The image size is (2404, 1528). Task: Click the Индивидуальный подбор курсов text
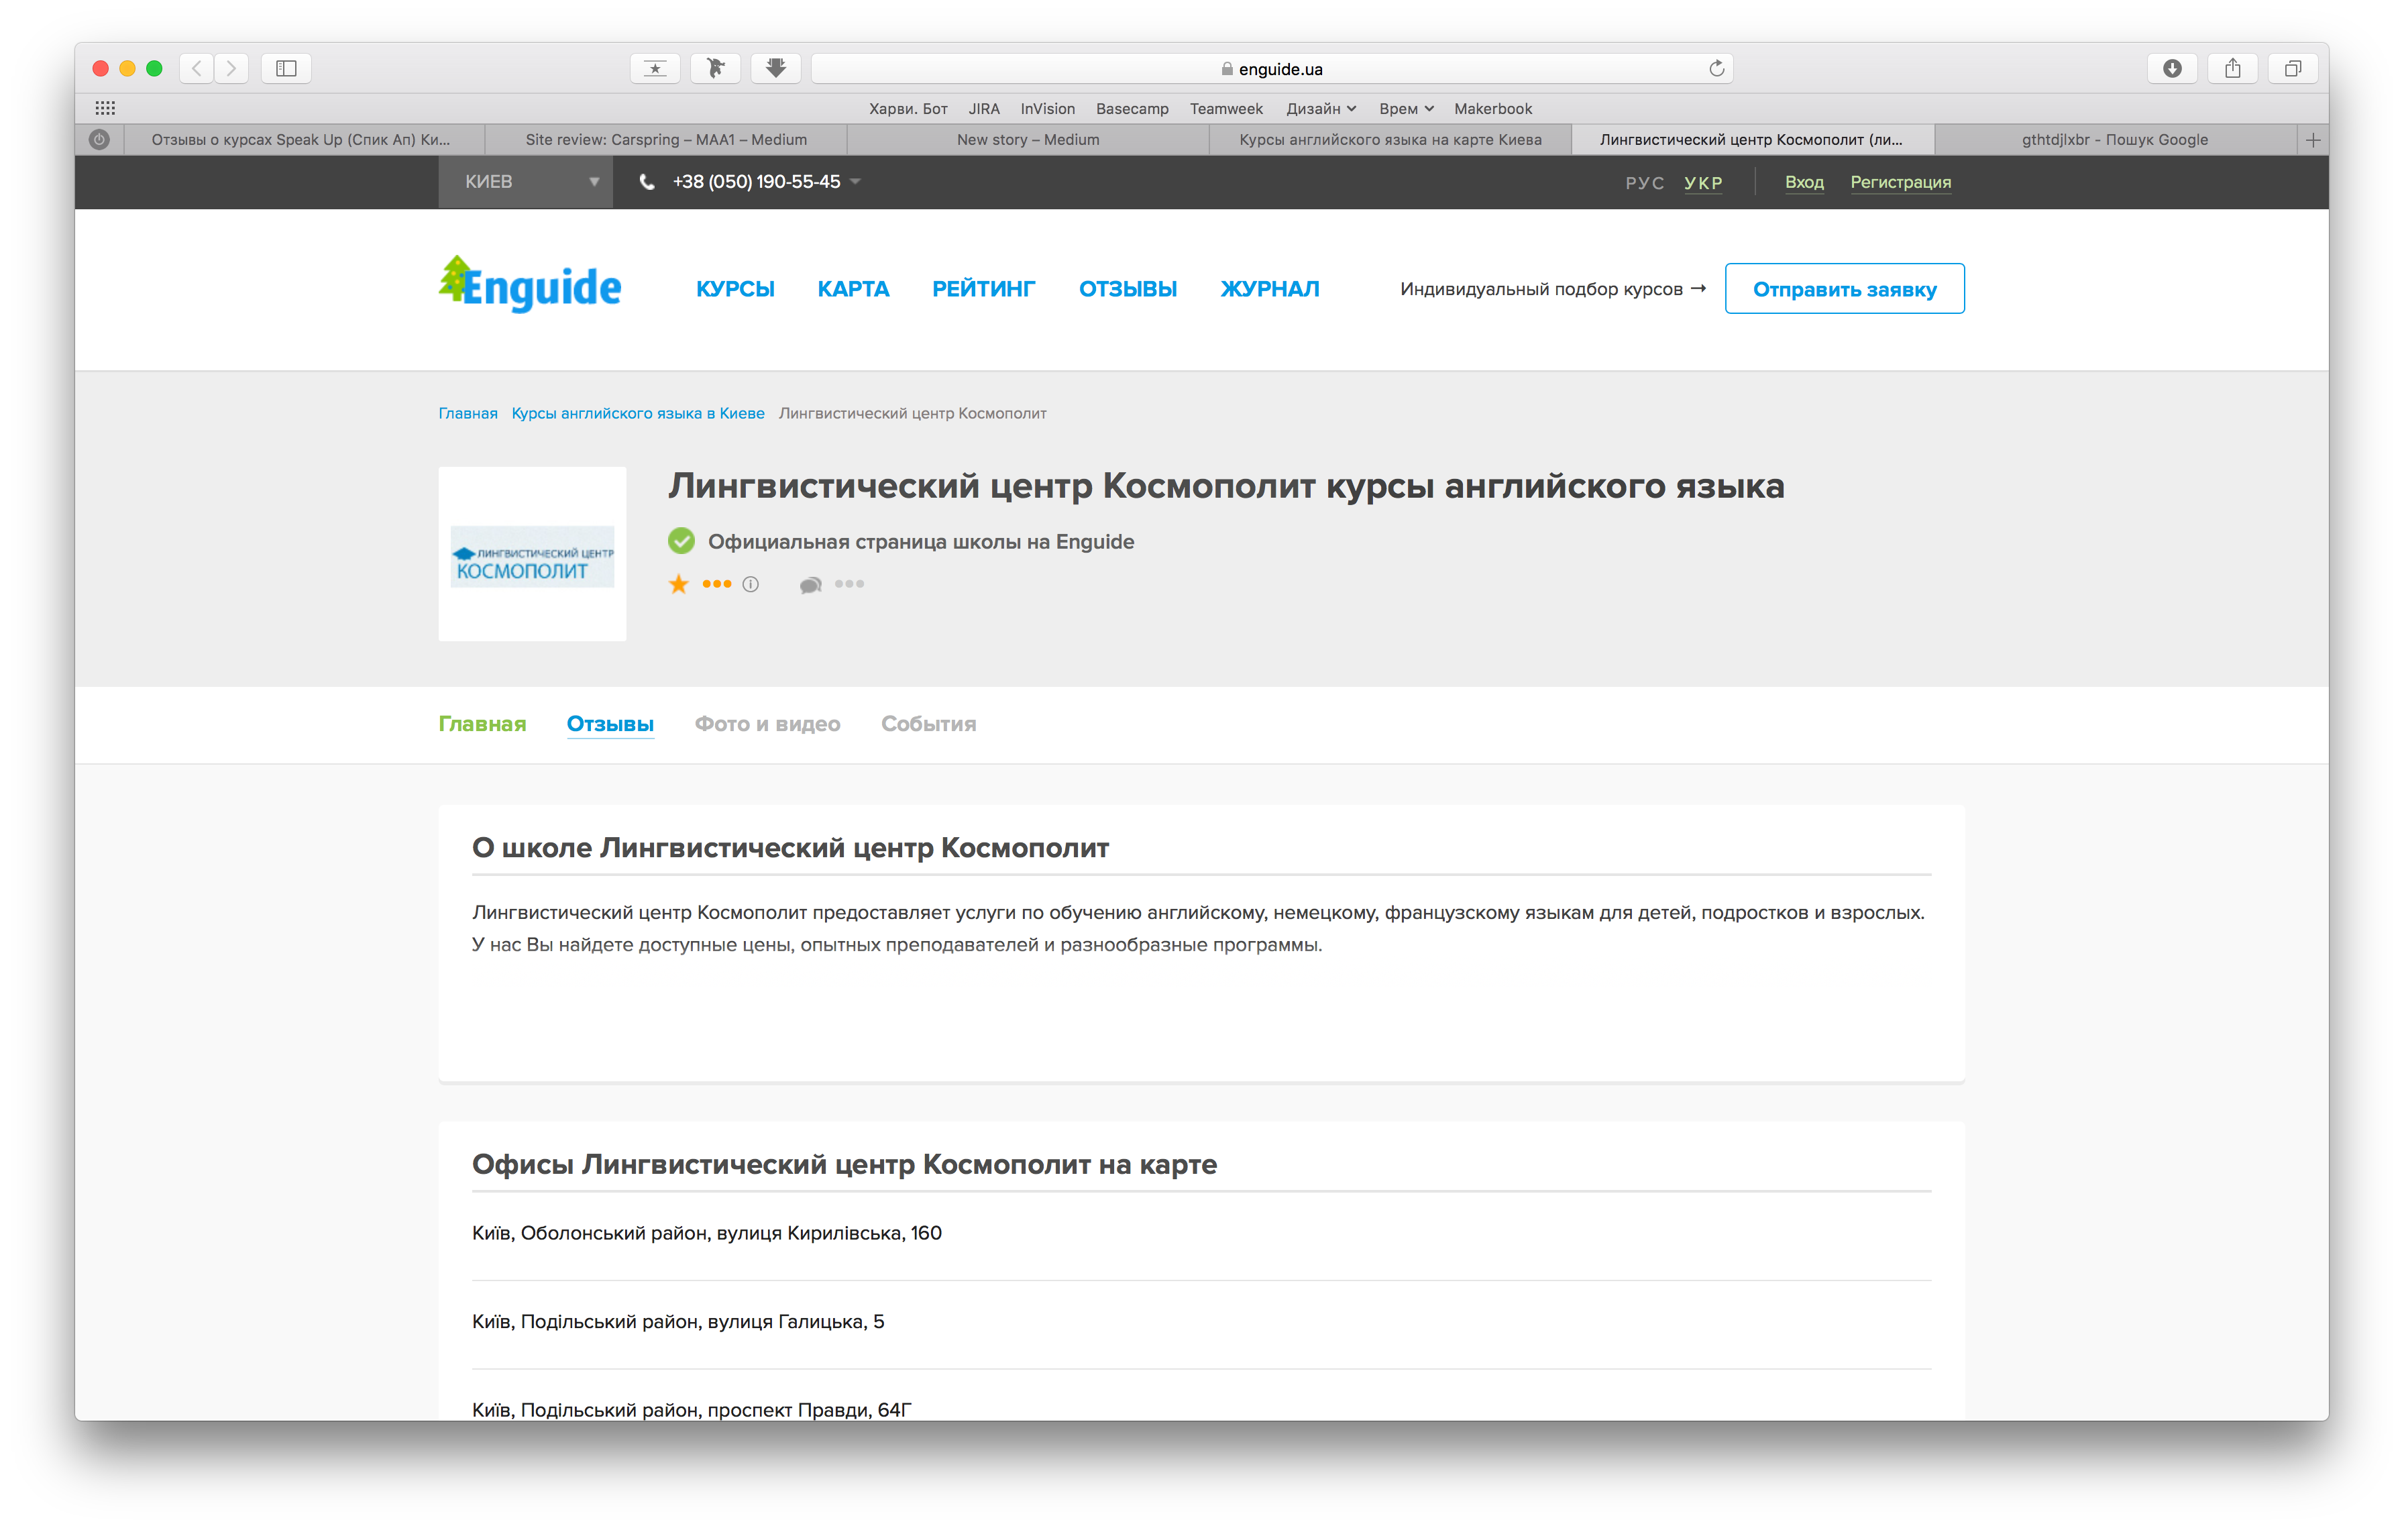[x=1541, y=289]
